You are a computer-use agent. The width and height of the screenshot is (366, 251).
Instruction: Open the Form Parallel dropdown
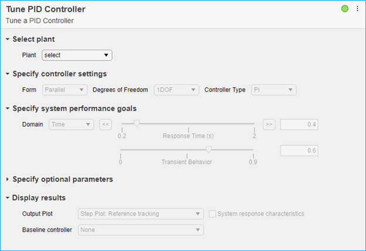tap(65, 90)
